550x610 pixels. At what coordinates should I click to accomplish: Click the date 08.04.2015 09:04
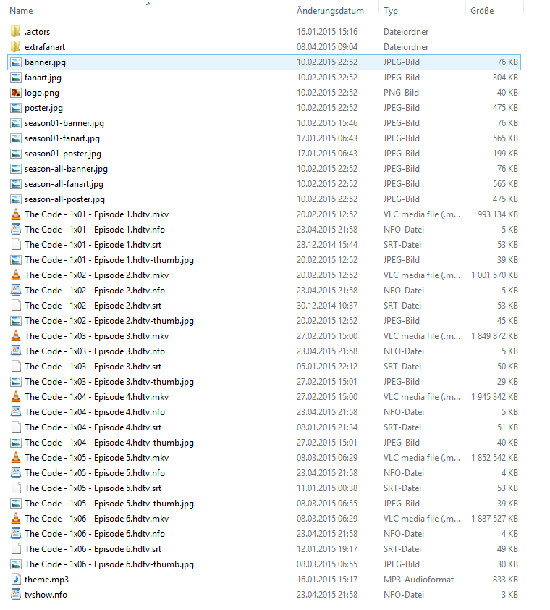click(x=327, y=47)
